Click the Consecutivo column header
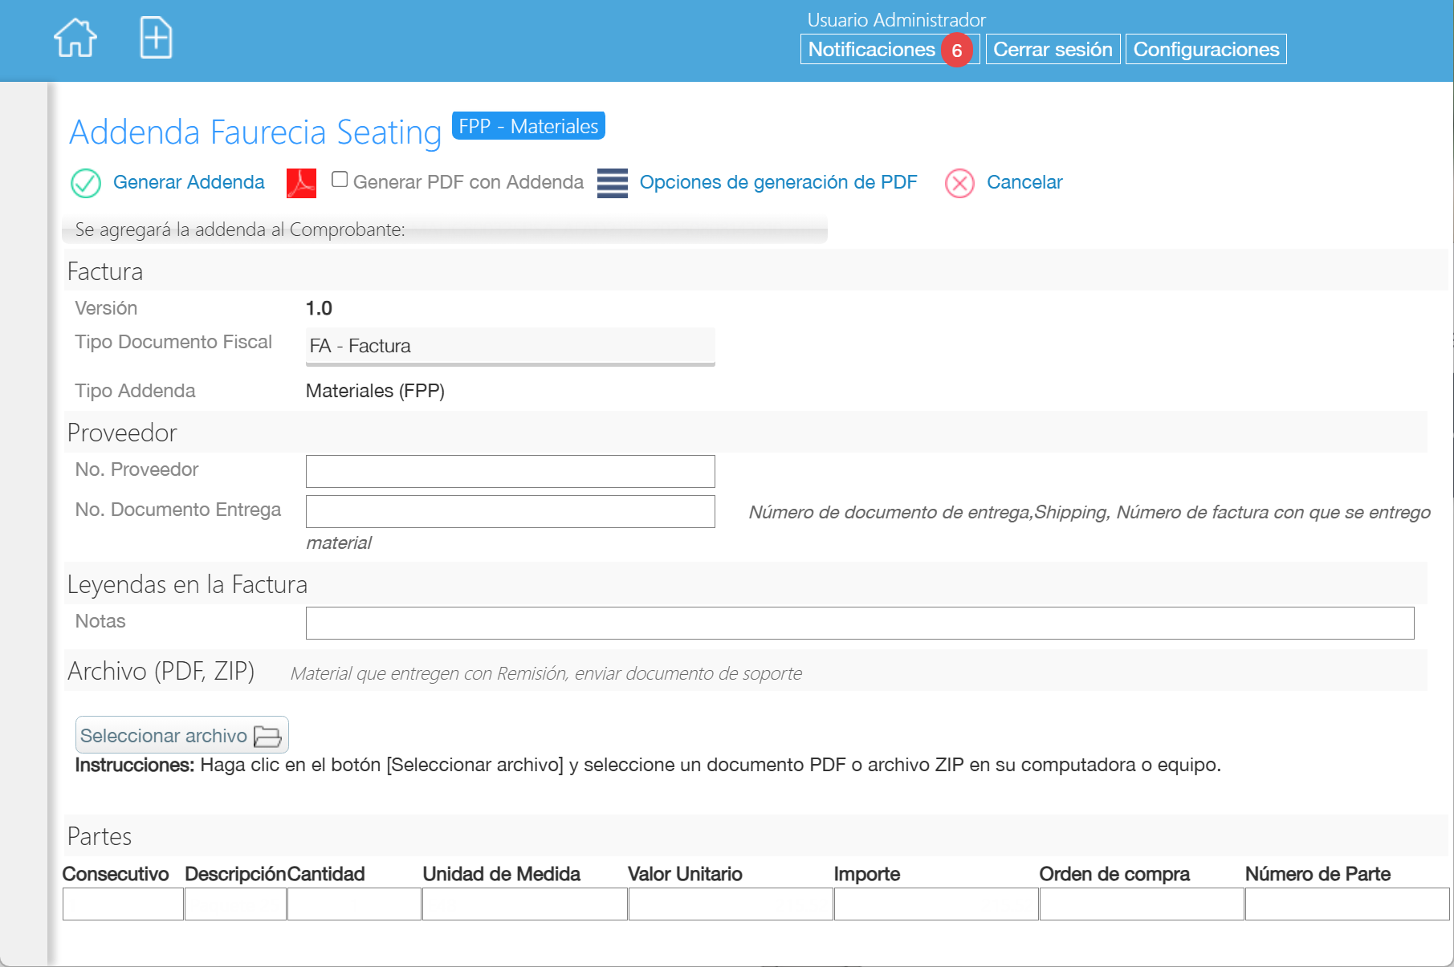This screenshot has width=1454, height=967. (116, 874)
